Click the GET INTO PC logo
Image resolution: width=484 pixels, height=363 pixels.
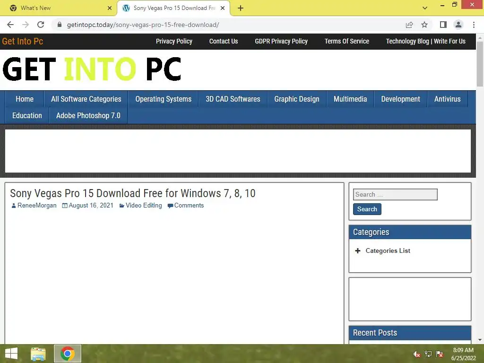pyautogui.click(x=92, y=69)
